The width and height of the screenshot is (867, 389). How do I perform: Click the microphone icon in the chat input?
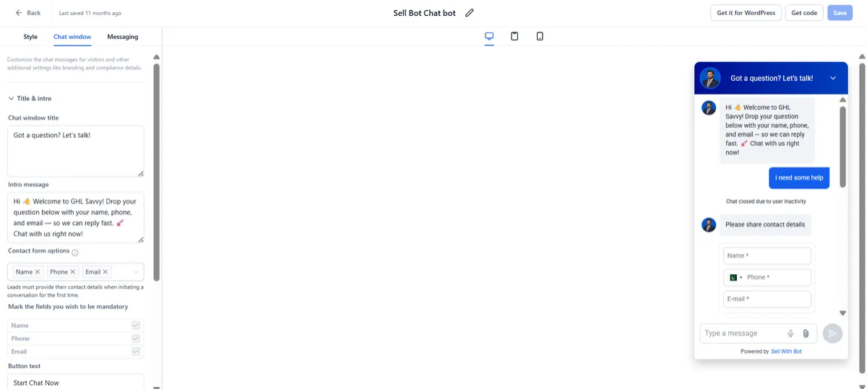coord(790,333)
